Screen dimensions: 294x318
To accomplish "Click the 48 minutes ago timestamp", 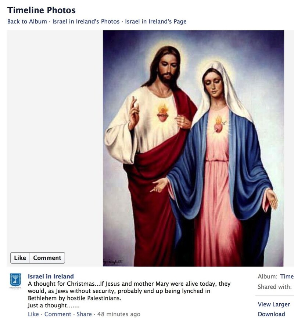I will [x=119, y=314].
